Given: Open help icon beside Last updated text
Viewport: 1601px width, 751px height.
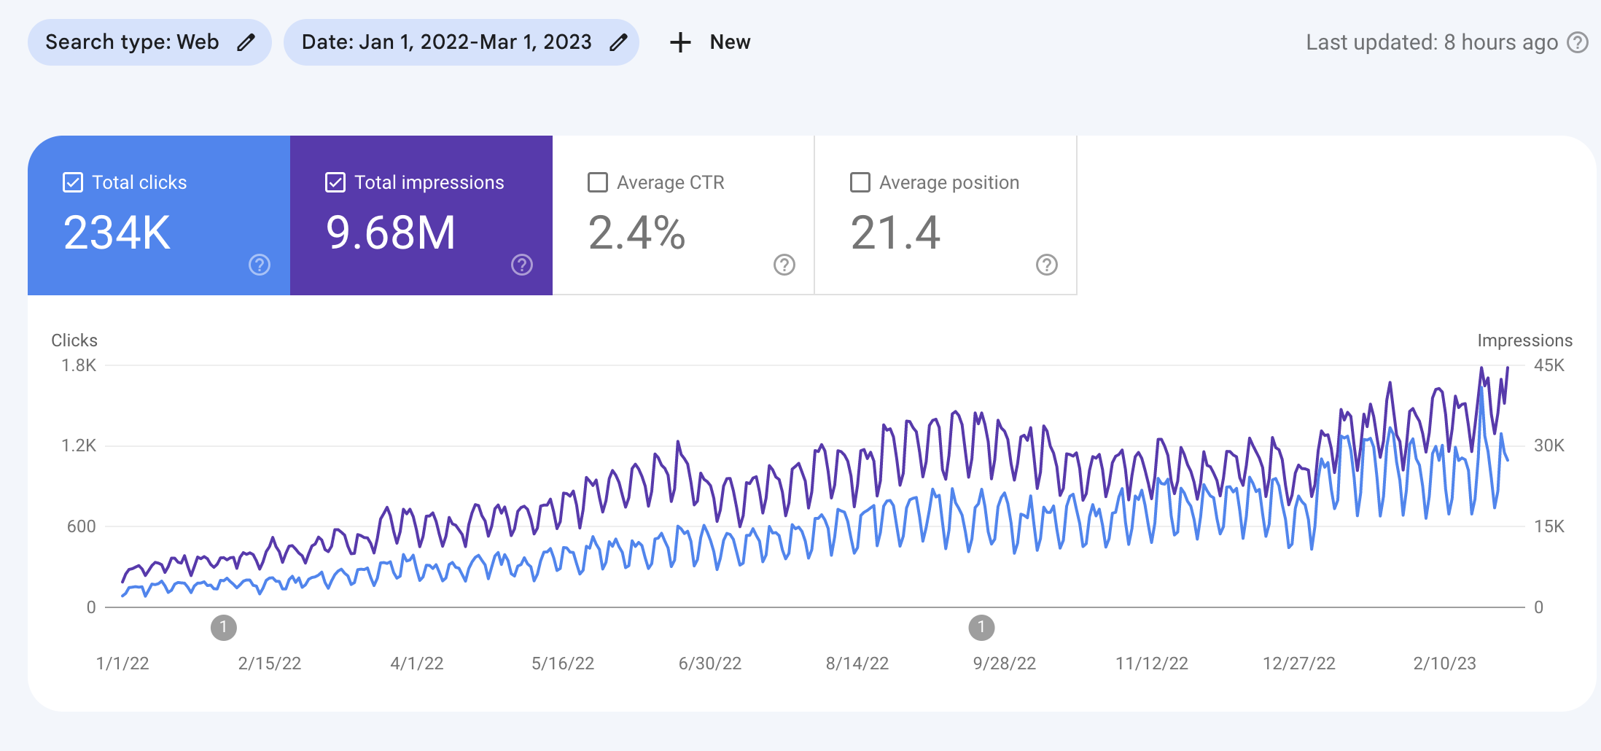Looking at the screenshot, I should point(1578,42).
